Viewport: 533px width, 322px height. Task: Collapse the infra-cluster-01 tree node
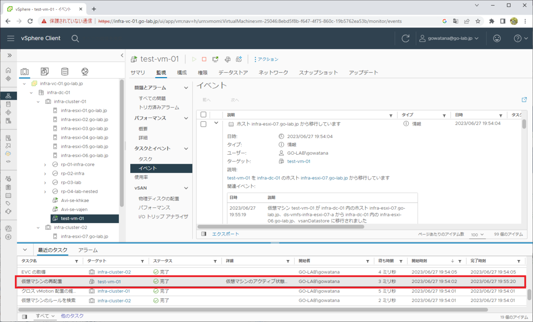coord(39,102)
